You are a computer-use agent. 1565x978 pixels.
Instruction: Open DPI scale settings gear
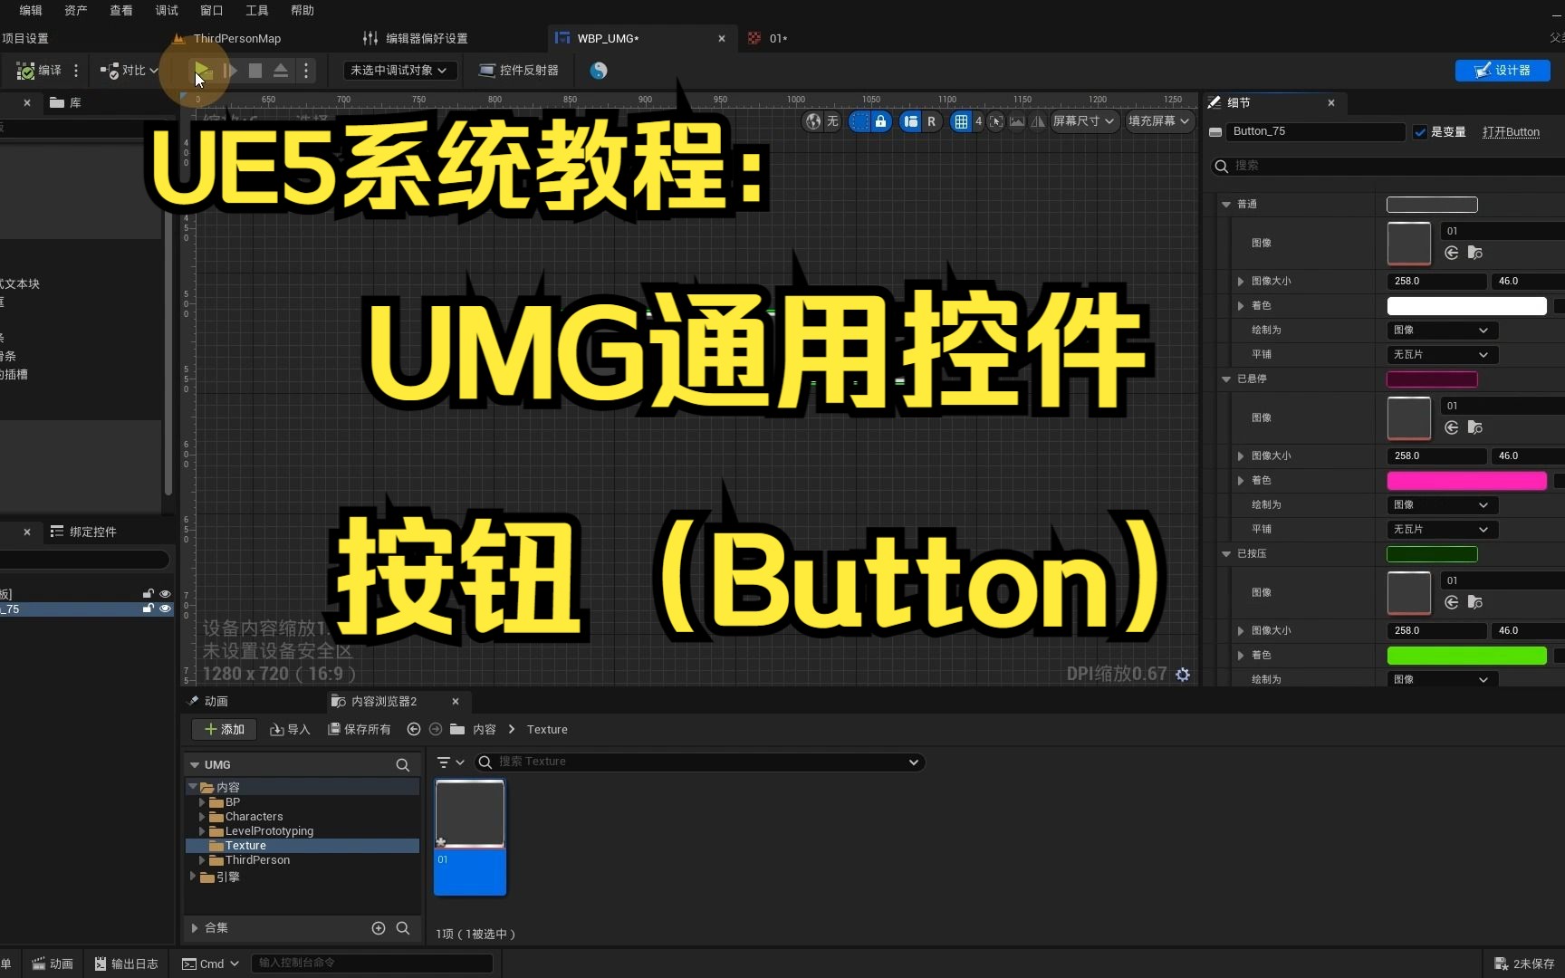(1183, 674)
